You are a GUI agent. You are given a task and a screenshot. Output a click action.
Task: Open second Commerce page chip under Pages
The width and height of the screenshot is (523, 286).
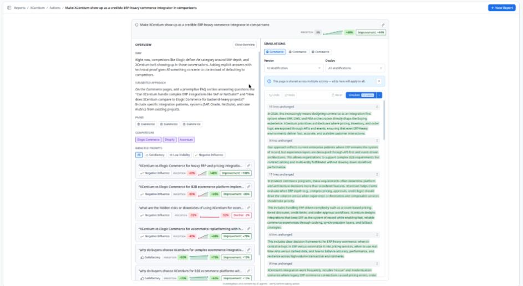169,124
